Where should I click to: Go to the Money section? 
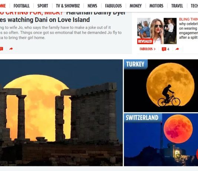[x=136, y=6]
